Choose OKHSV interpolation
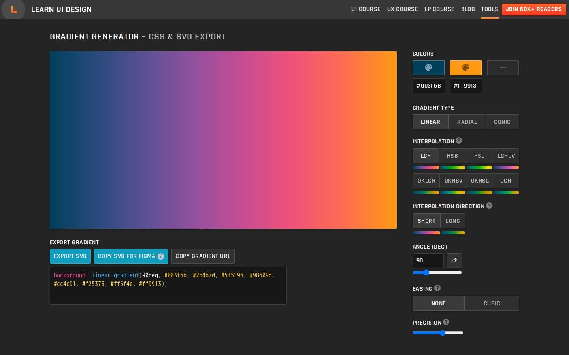The image size is (569, 355). [453, 181]
